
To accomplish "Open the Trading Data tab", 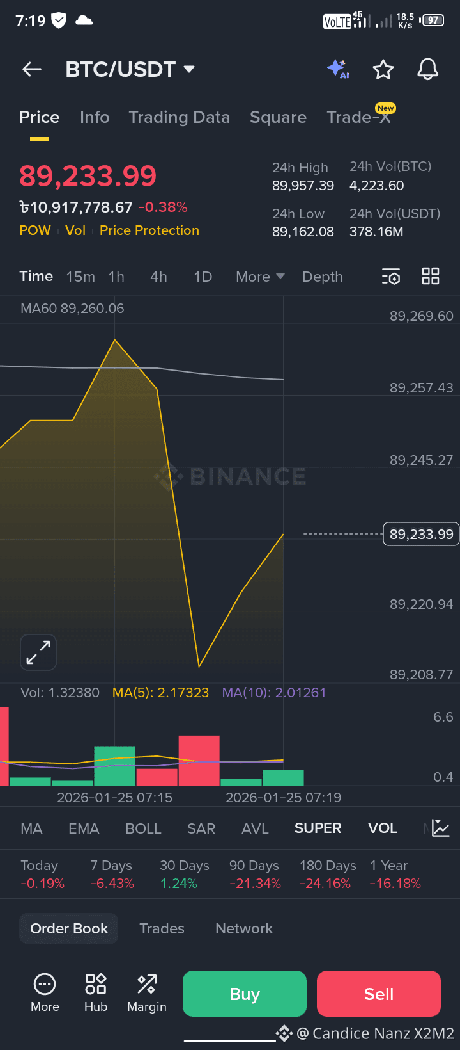I will 180,117.
